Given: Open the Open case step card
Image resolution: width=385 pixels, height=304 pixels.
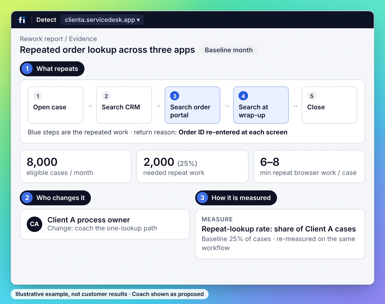Looking at the screenshot, I should pos(56,105).
